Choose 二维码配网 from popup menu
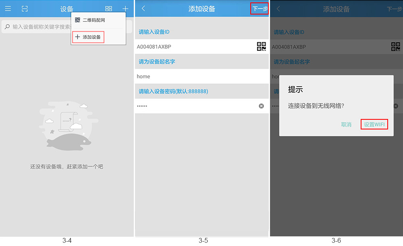Viewport: 403px width, 246px height. click(94, 20)
